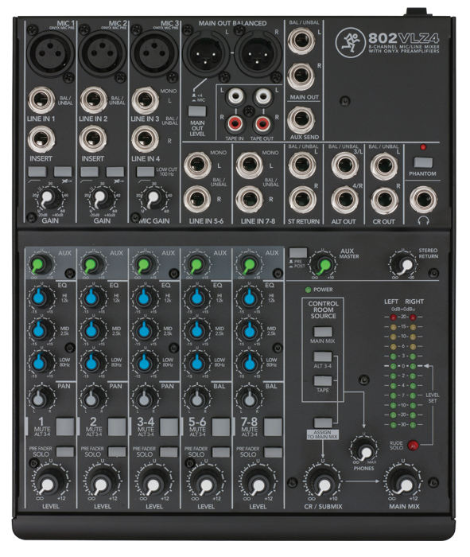The height and width of the screenshot is (557, 470).
Task: Click the LINE IN 1 jack
Action: 41,100
